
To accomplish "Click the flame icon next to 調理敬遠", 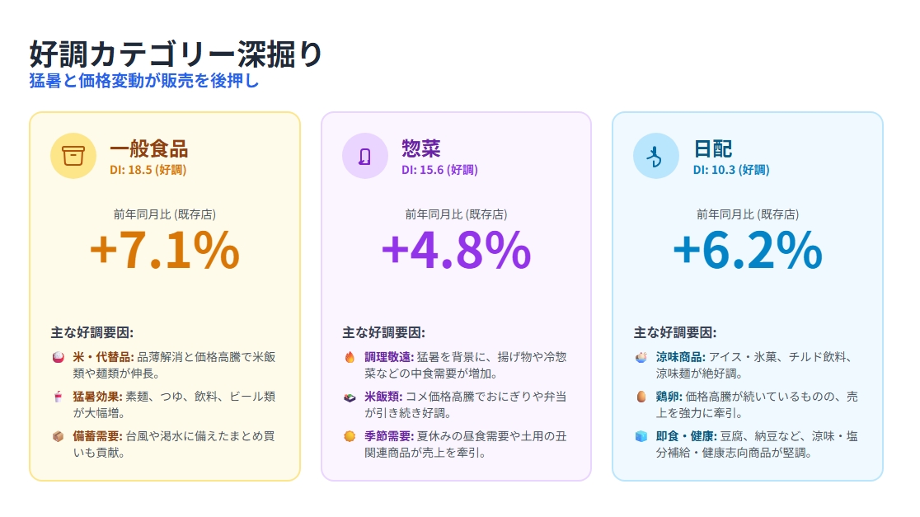I will coord(350,357).
